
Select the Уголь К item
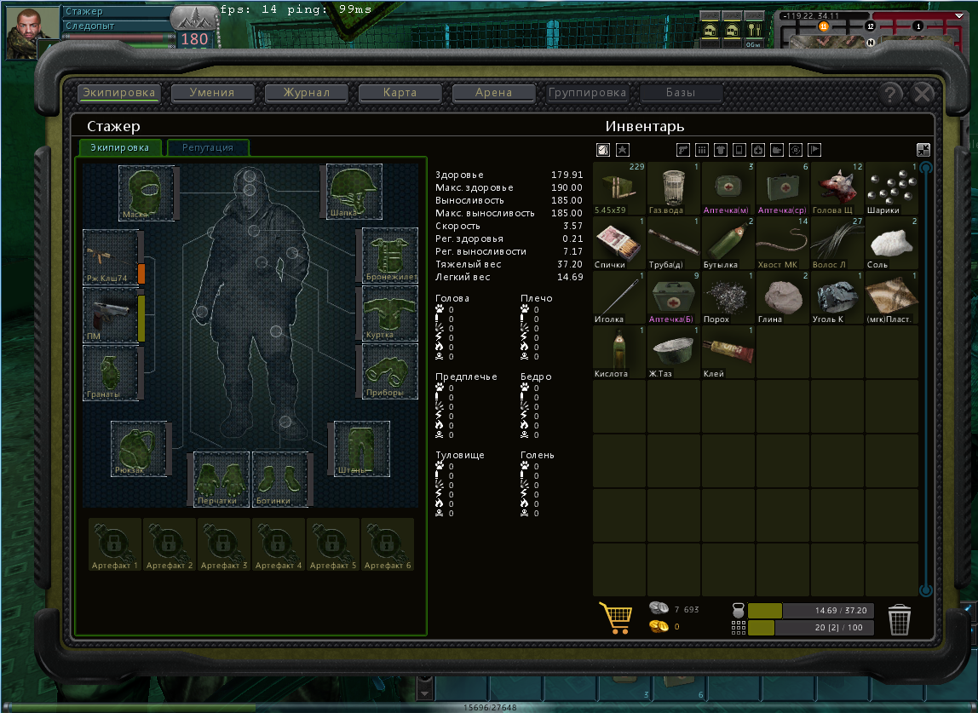837,297
